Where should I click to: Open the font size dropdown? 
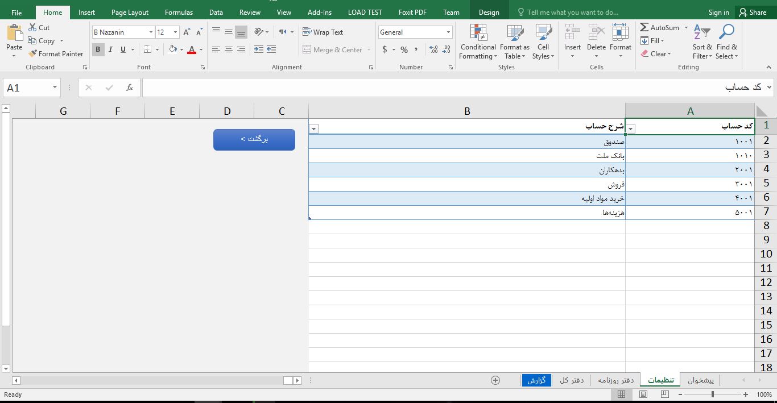tap(175, 32)
